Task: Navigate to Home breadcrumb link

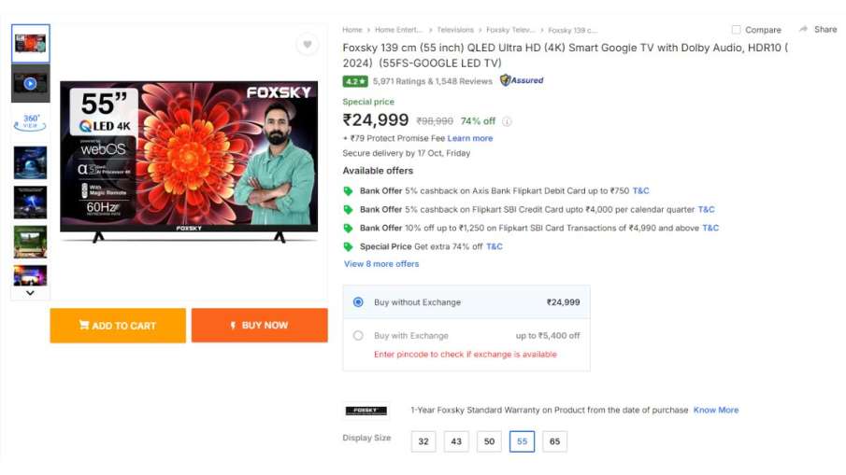Action: pyautogui.click(x=351, y=30)
